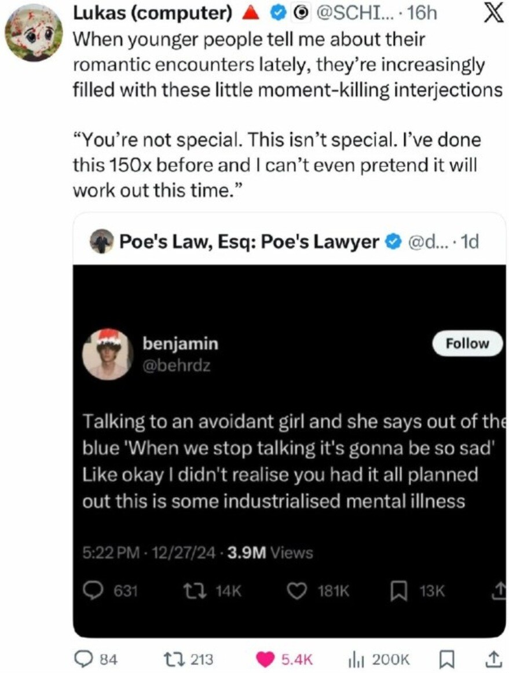Follow benjamin's account

[467, 344]
